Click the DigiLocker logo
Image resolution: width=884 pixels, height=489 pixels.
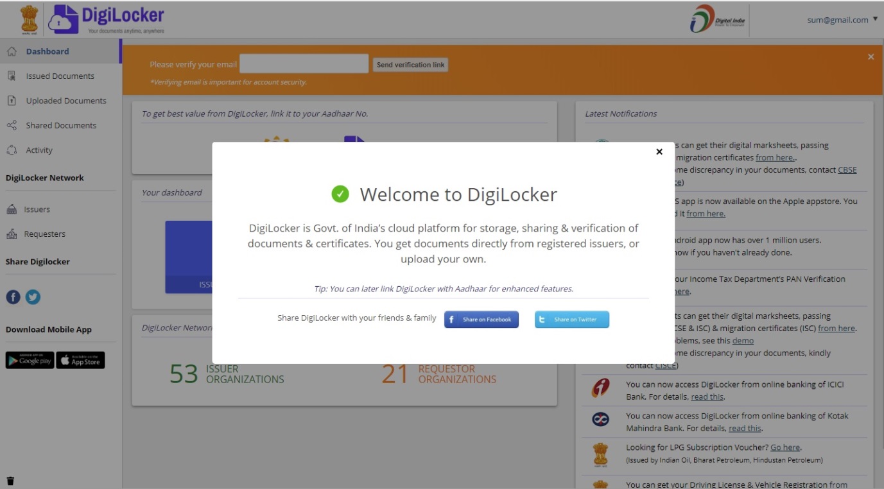pyautogui.click(x=107, y=19)
